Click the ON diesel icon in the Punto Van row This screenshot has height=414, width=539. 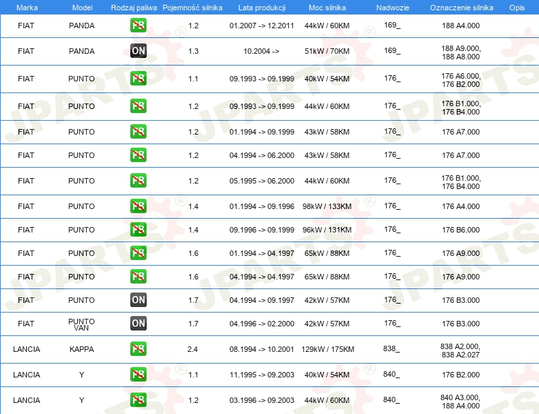(138, 323)
